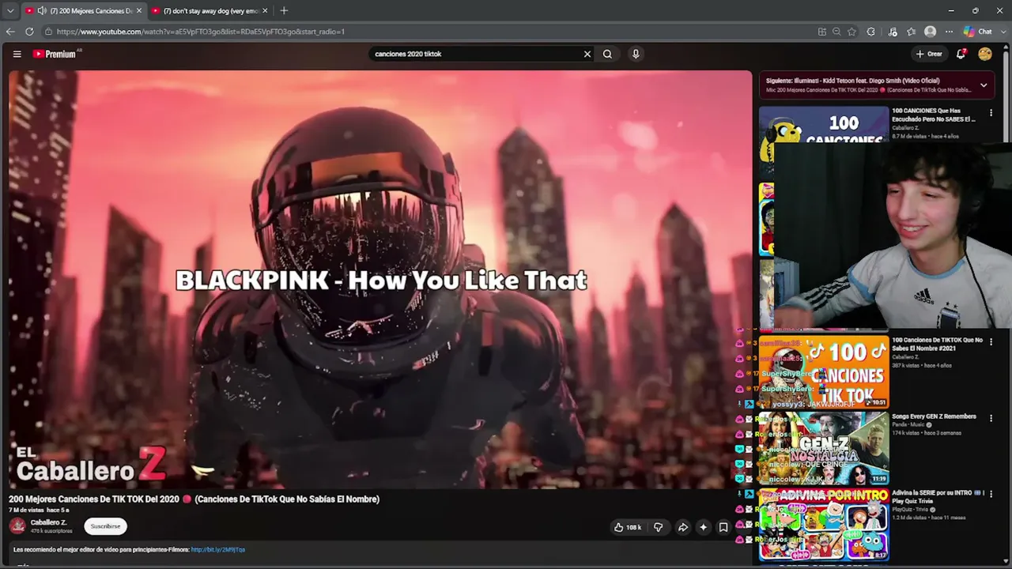
Task: Open the video title "200 Mejores Canciones De TIK TOK Del 2020"
Action: [194, 499]
